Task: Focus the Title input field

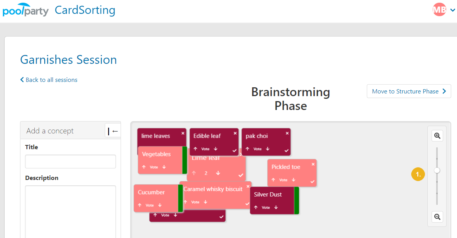Action: [x=71, y=161]
